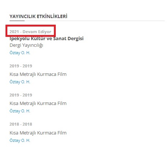Click the second '2019 - 2019' date label
The height and width of the screenshot is (147, 168).
[x=21, y=95]
